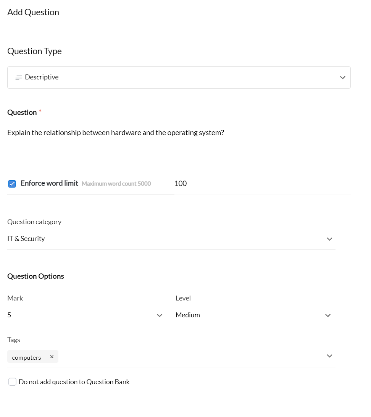Uncheck the Enforce word limit checkbox

point(12,184)
